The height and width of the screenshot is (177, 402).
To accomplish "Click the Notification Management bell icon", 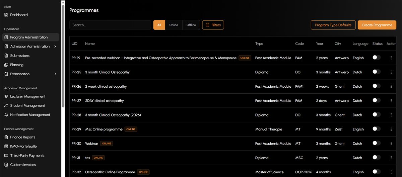I will click(x=6, y=115).
